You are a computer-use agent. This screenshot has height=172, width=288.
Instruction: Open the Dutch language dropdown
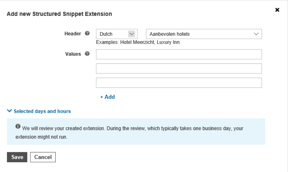click(x=117, y=34)
